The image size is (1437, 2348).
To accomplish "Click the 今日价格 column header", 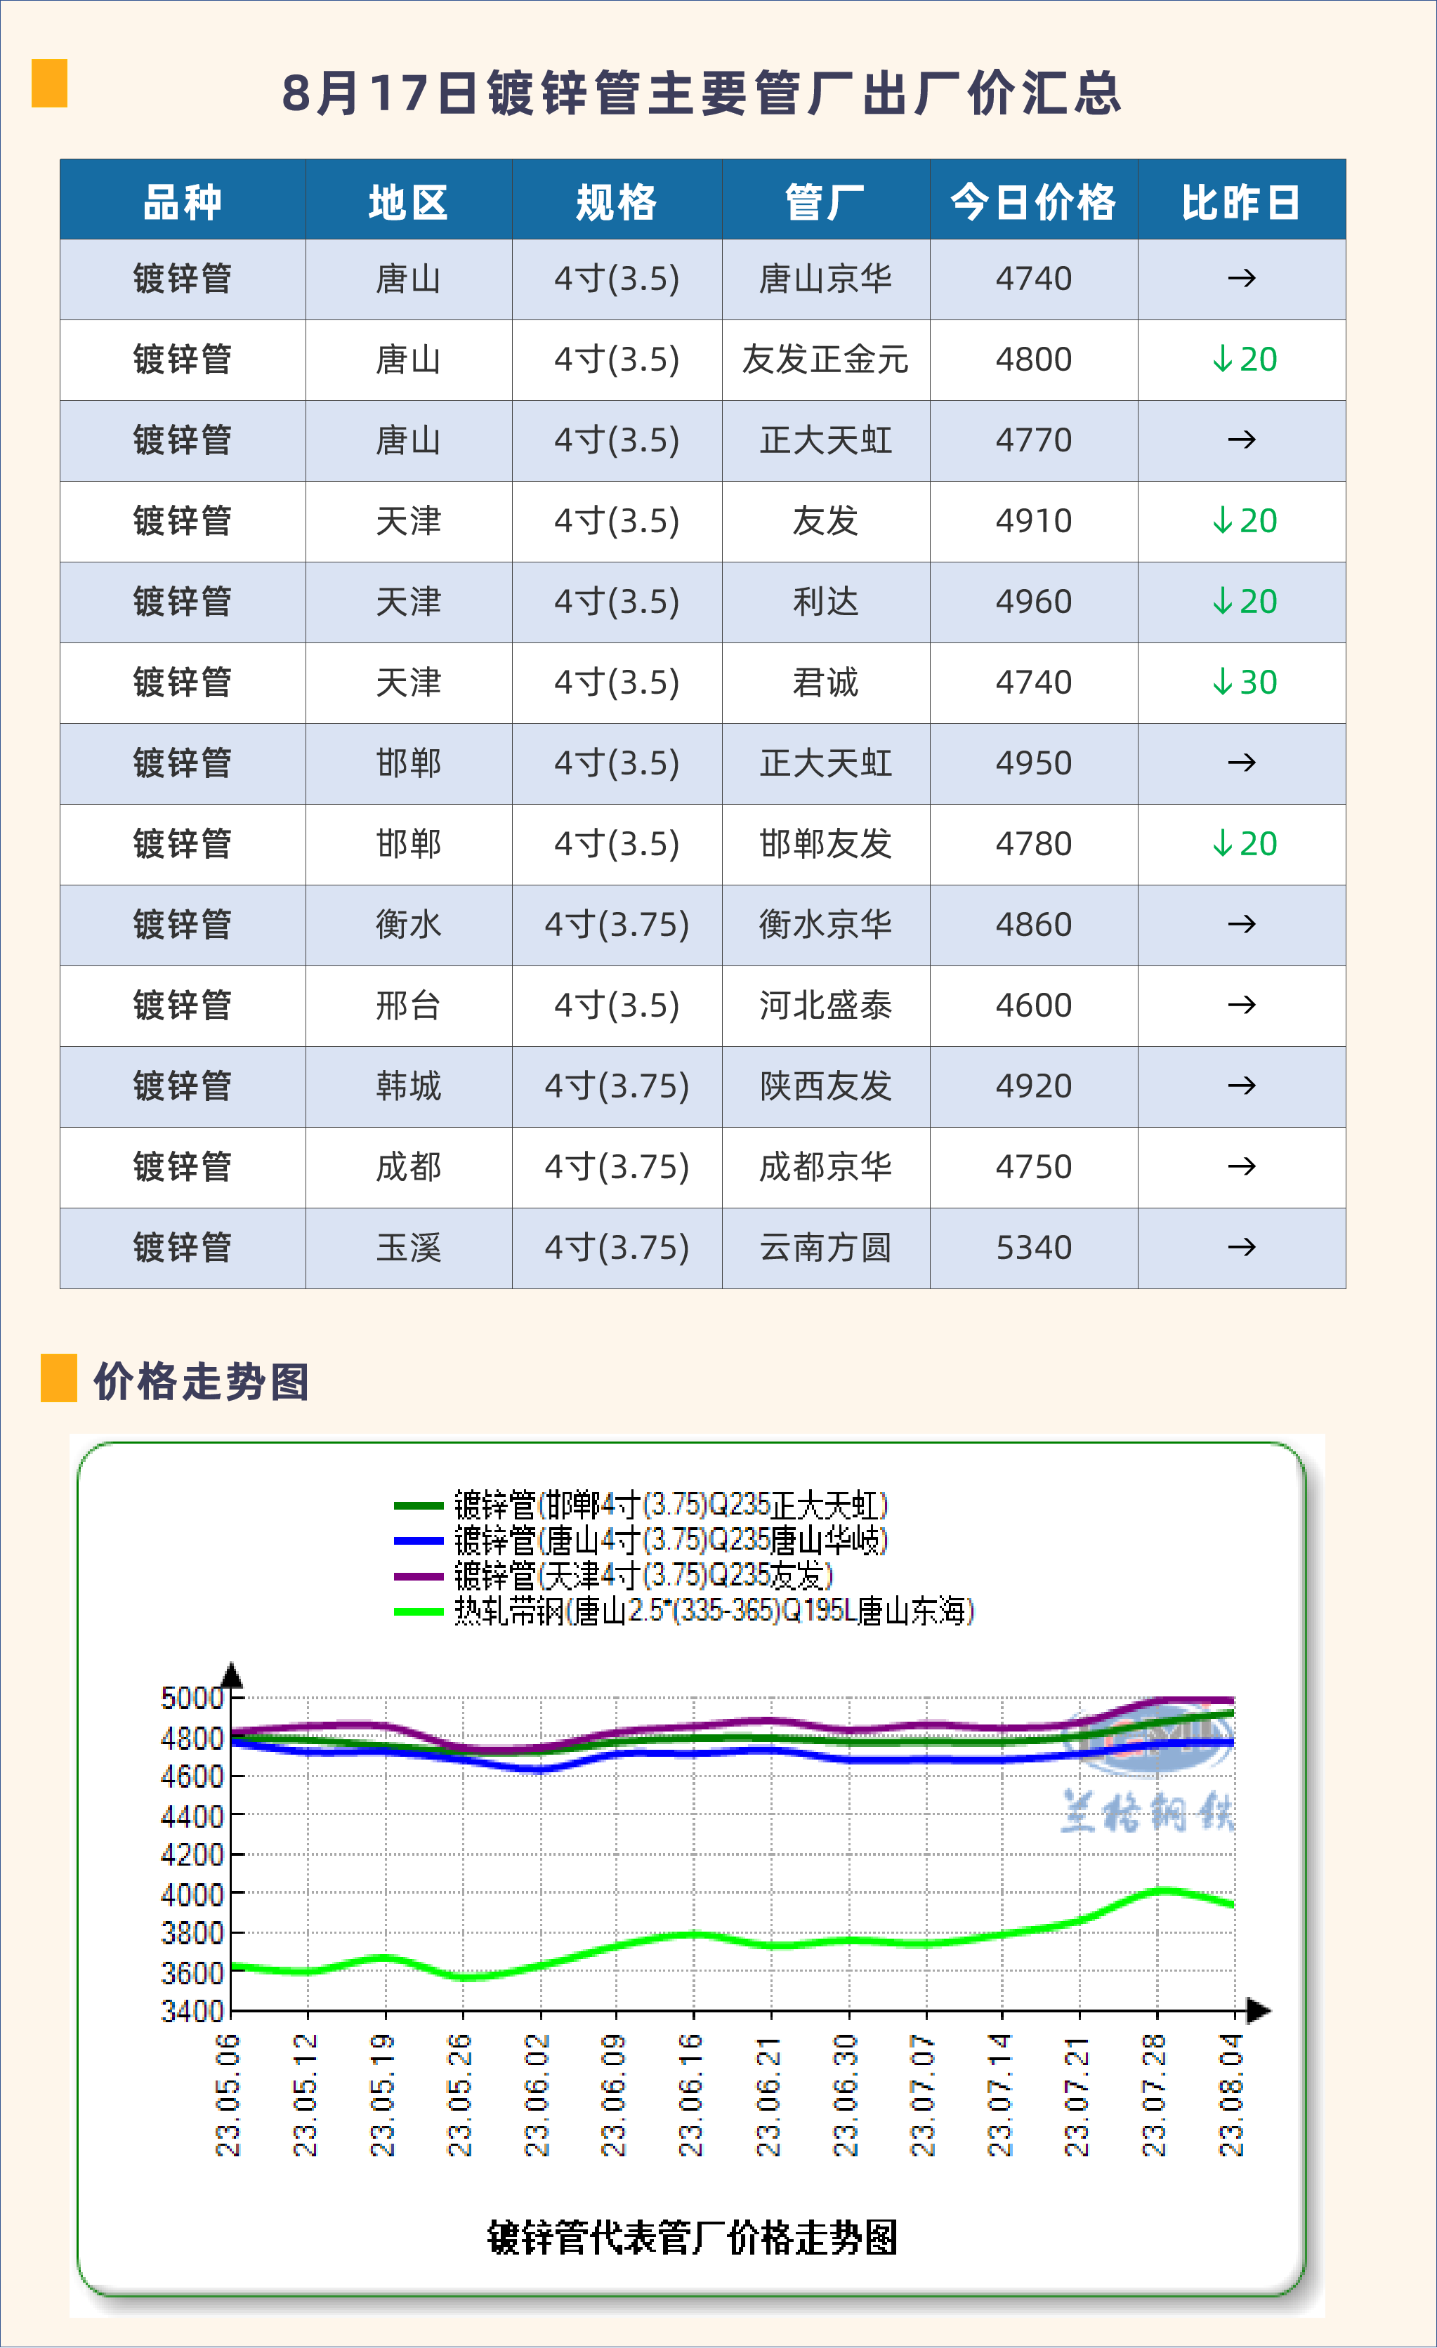I will [1033, 201].
